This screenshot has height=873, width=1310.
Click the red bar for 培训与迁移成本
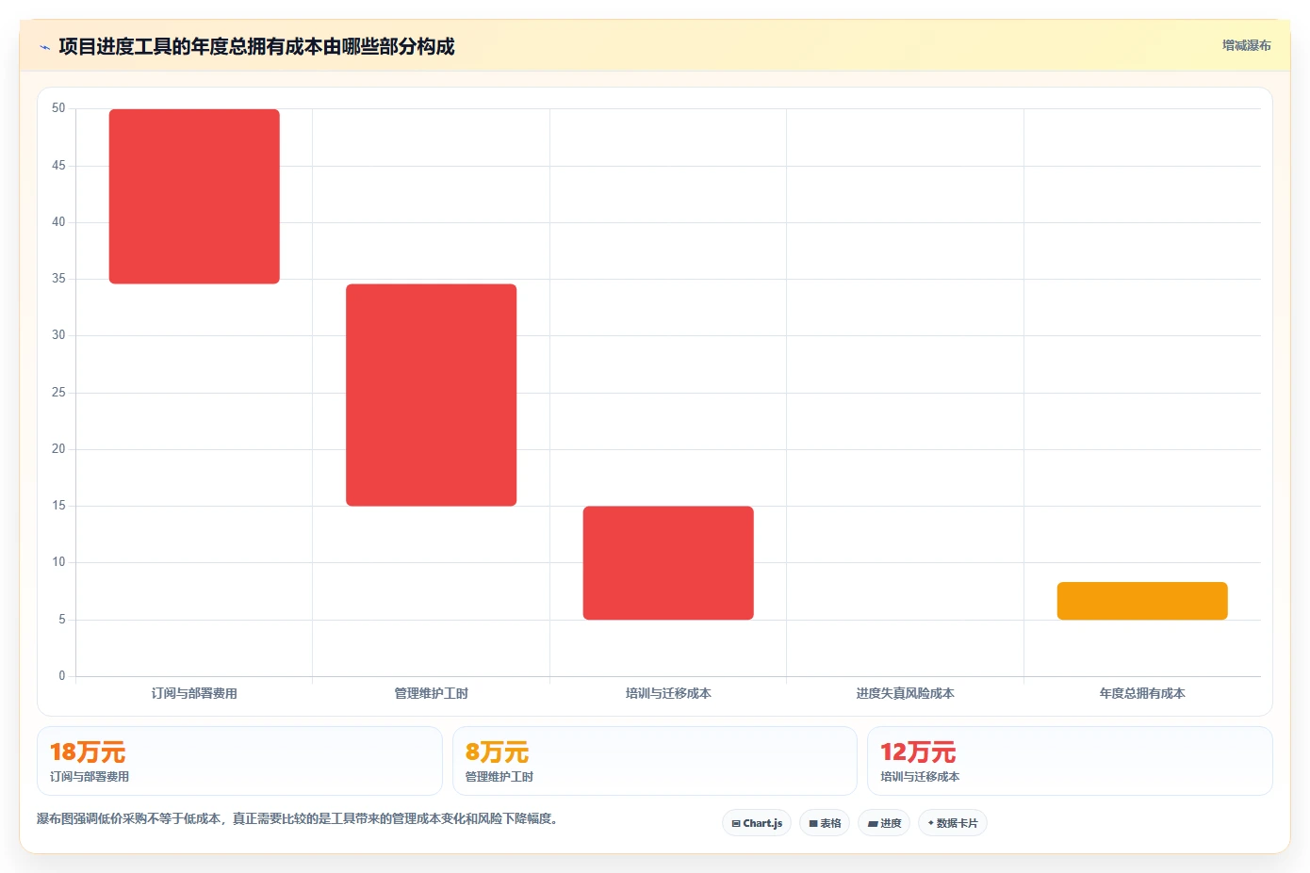[x=668, y=563]
